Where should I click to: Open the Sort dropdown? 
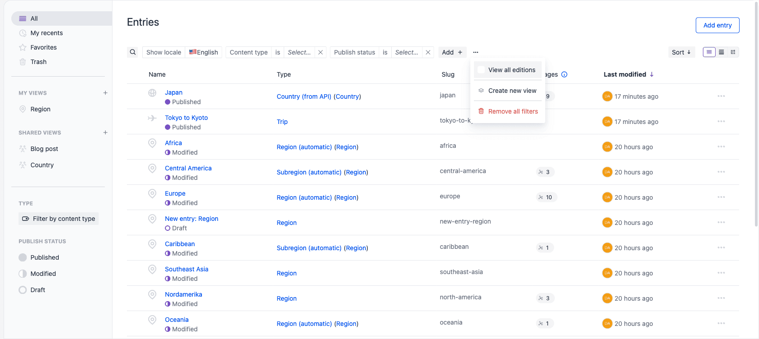pos(681,52)
